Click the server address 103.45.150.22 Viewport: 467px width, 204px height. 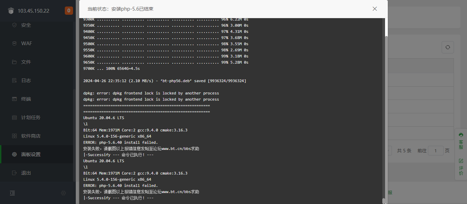tap(34, 11)
